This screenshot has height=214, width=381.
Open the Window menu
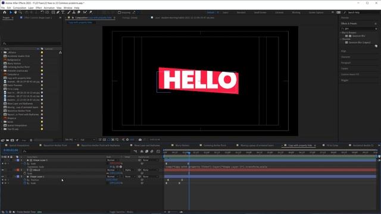click(x=68, y=8)
